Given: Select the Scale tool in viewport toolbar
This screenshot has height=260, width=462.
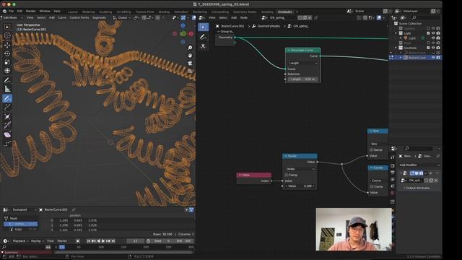Looking at the screenshot, I should (x=7, y=62).
